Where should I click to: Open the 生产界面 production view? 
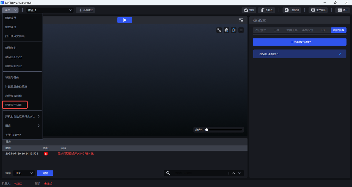[318, 10]
